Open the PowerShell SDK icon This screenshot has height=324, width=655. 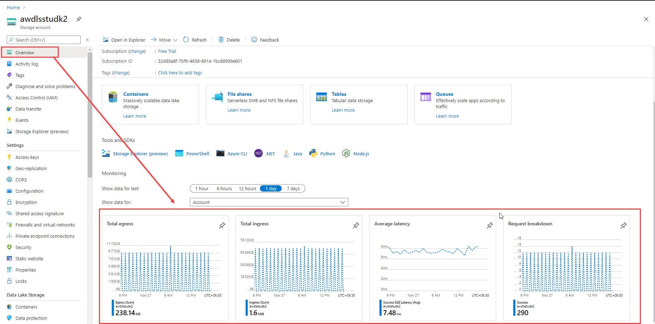click(179, 154)
